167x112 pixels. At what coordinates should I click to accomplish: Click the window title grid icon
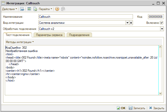pos(3,3)
